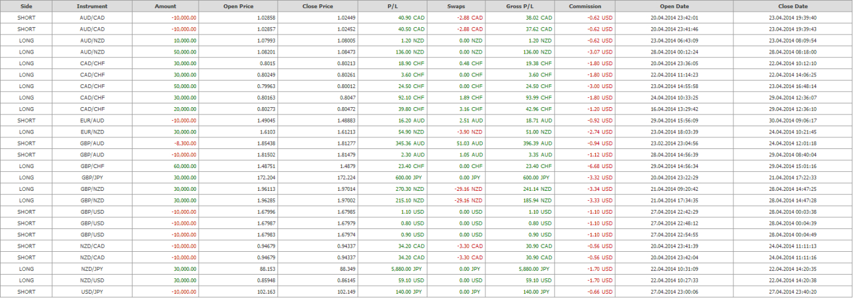Click the Gross P/L column header
The width and height of the screenshot is (853, 298).
click(520, 6)
